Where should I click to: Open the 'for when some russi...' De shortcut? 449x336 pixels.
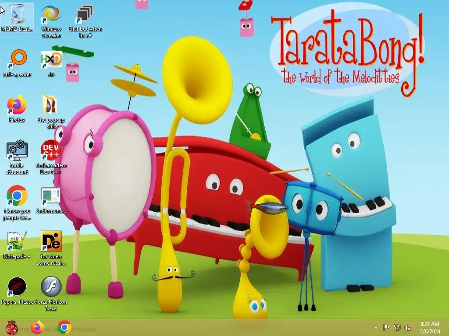[x=51, y=248]
